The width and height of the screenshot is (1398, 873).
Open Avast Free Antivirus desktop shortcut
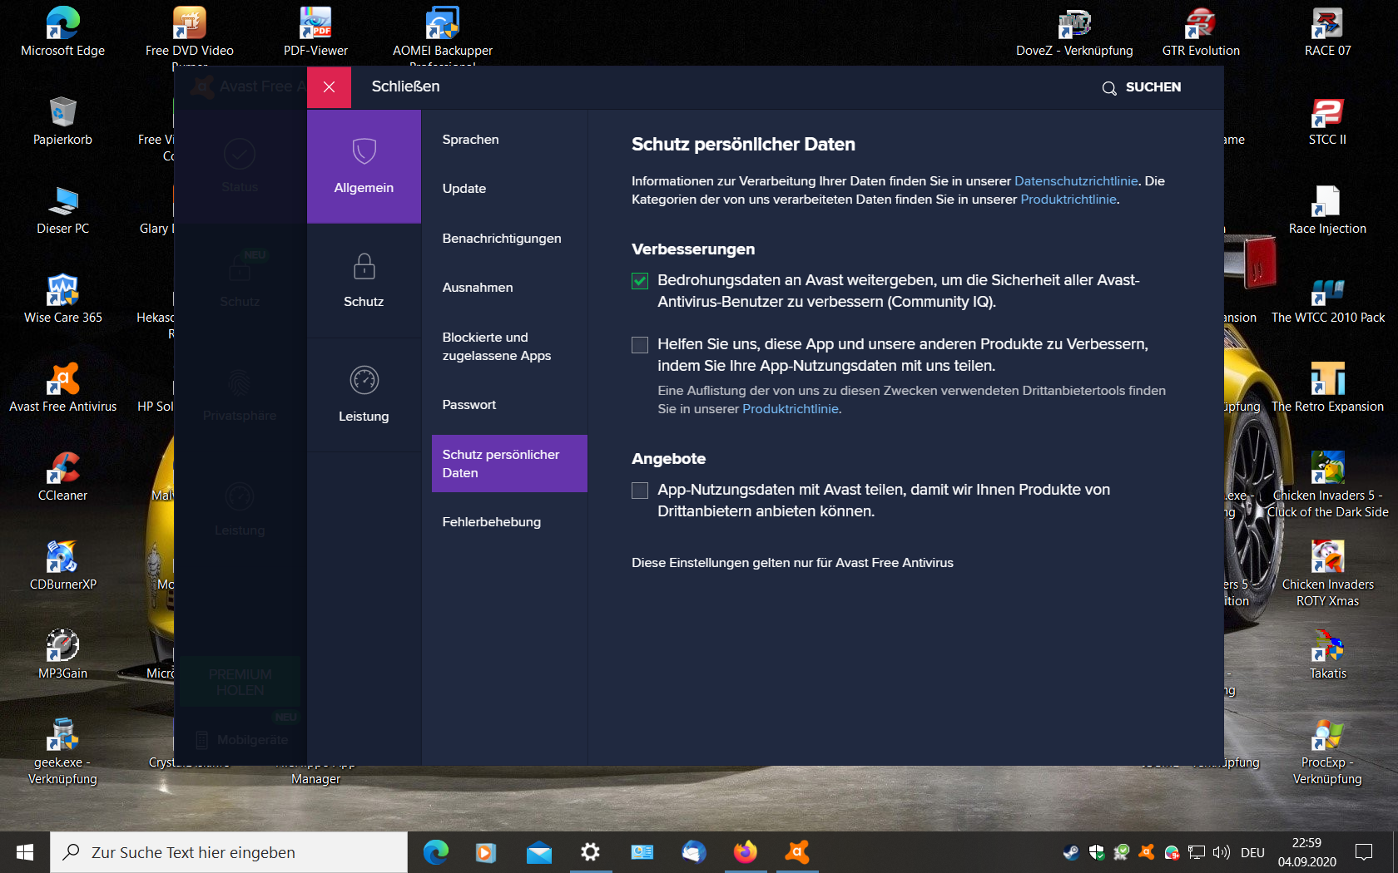pyautogui.click(x=63, y=387)
